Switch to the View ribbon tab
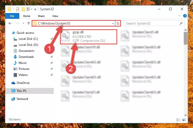193x128 pixels. click(55, 16)
